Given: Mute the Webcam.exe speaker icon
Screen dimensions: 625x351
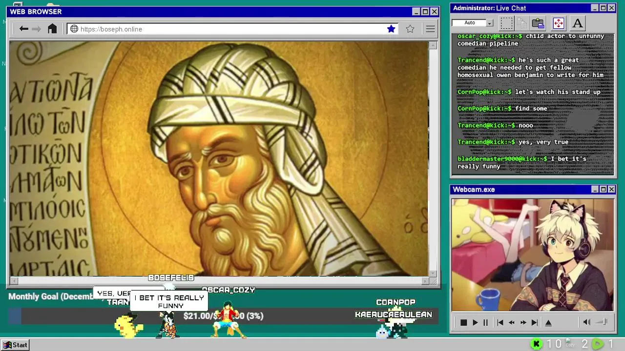Looking at the screenshot, I should coord(587,322).
